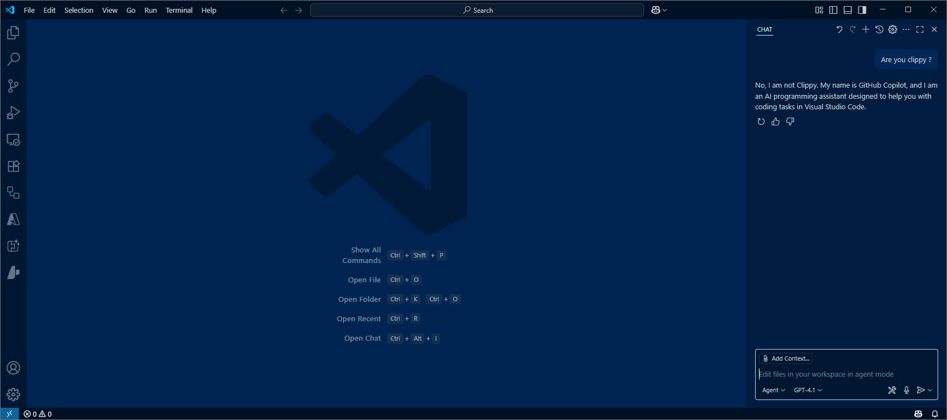Open the GPT-4.1 model picker
This screenshot has height=420, width=947.
(x=808, y=390)
